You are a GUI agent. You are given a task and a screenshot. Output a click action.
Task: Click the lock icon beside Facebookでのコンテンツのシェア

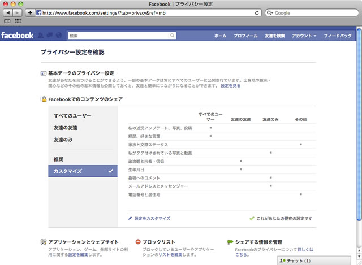pyautogui.click(x=44, y=99)
